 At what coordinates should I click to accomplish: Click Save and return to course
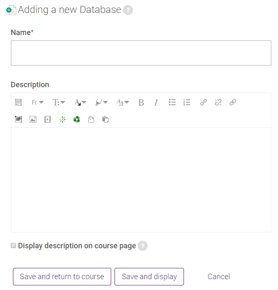(x=62, y=277)
